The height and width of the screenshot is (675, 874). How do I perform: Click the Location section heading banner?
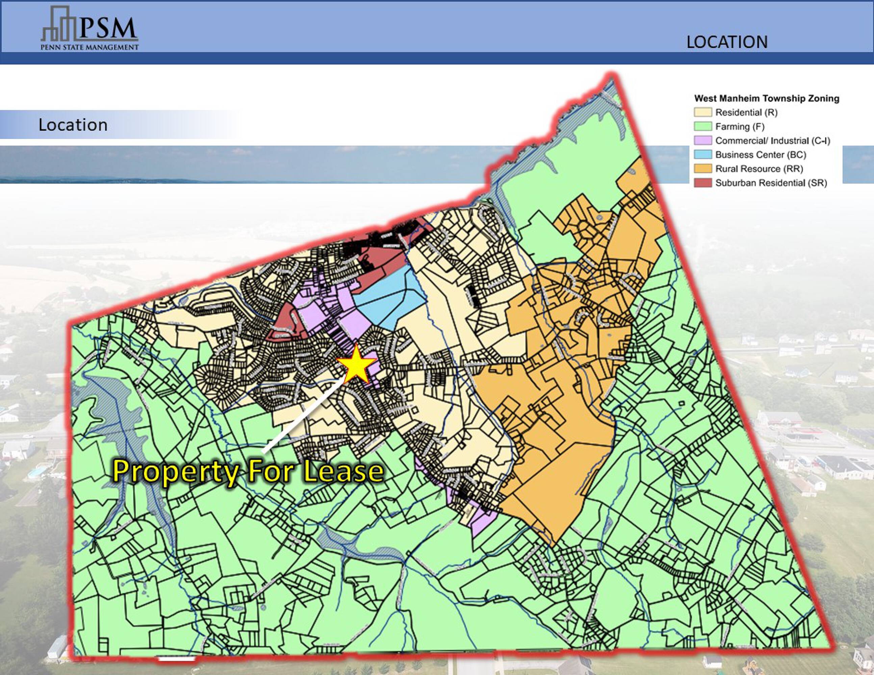pos(73,125)
